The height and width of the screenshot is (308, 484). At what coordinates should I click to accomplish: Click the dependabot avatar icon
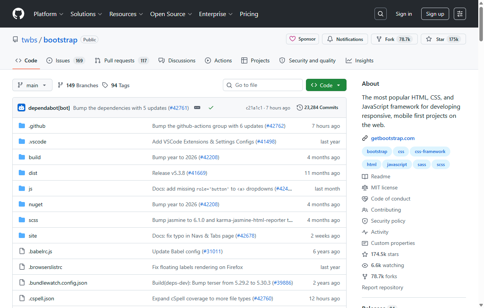(21, 108)
